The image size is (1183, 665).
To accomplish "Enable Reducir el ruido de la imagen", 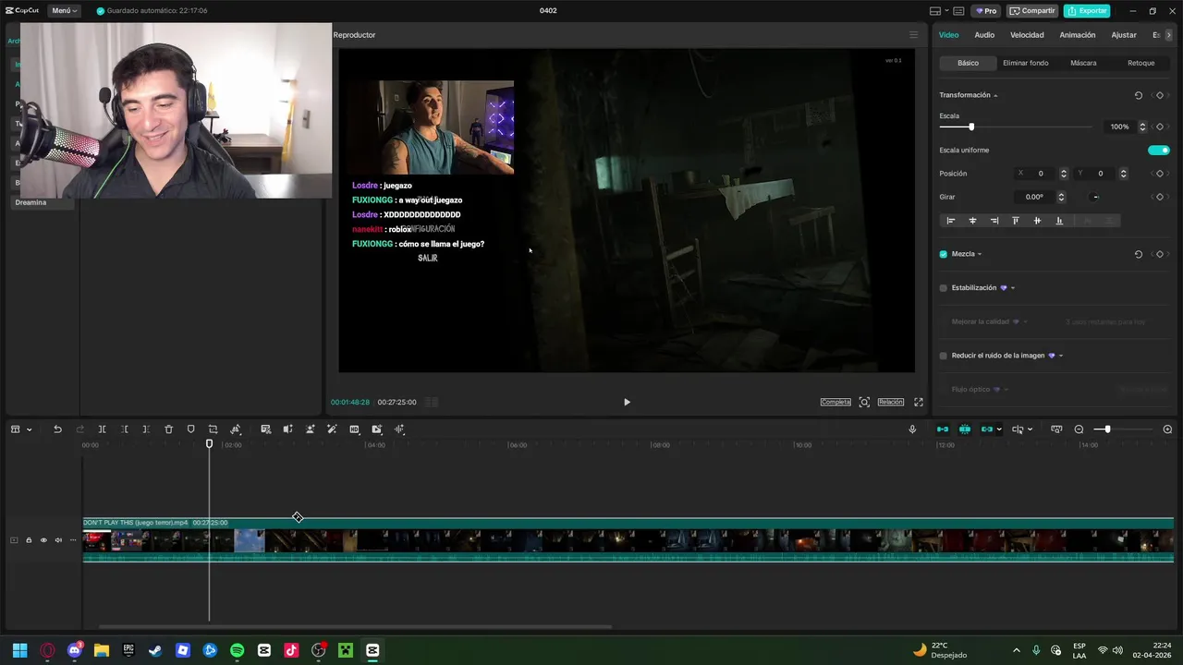I will tap(944, 356).
